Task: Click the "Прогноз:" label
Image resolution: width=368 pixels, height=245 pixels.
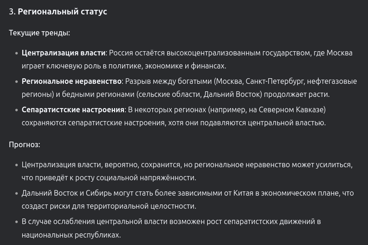Action: point(25,144)
